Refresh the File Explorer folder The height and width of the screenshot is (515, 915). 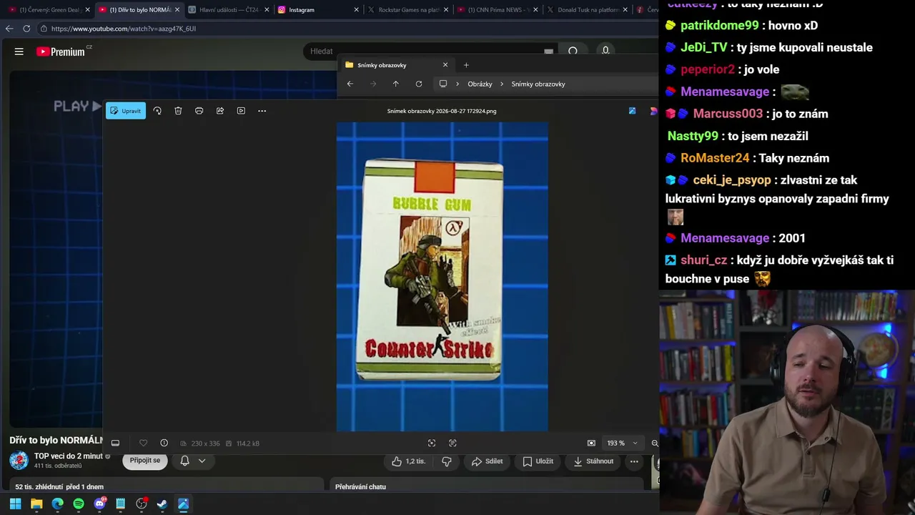click(418, 84)
